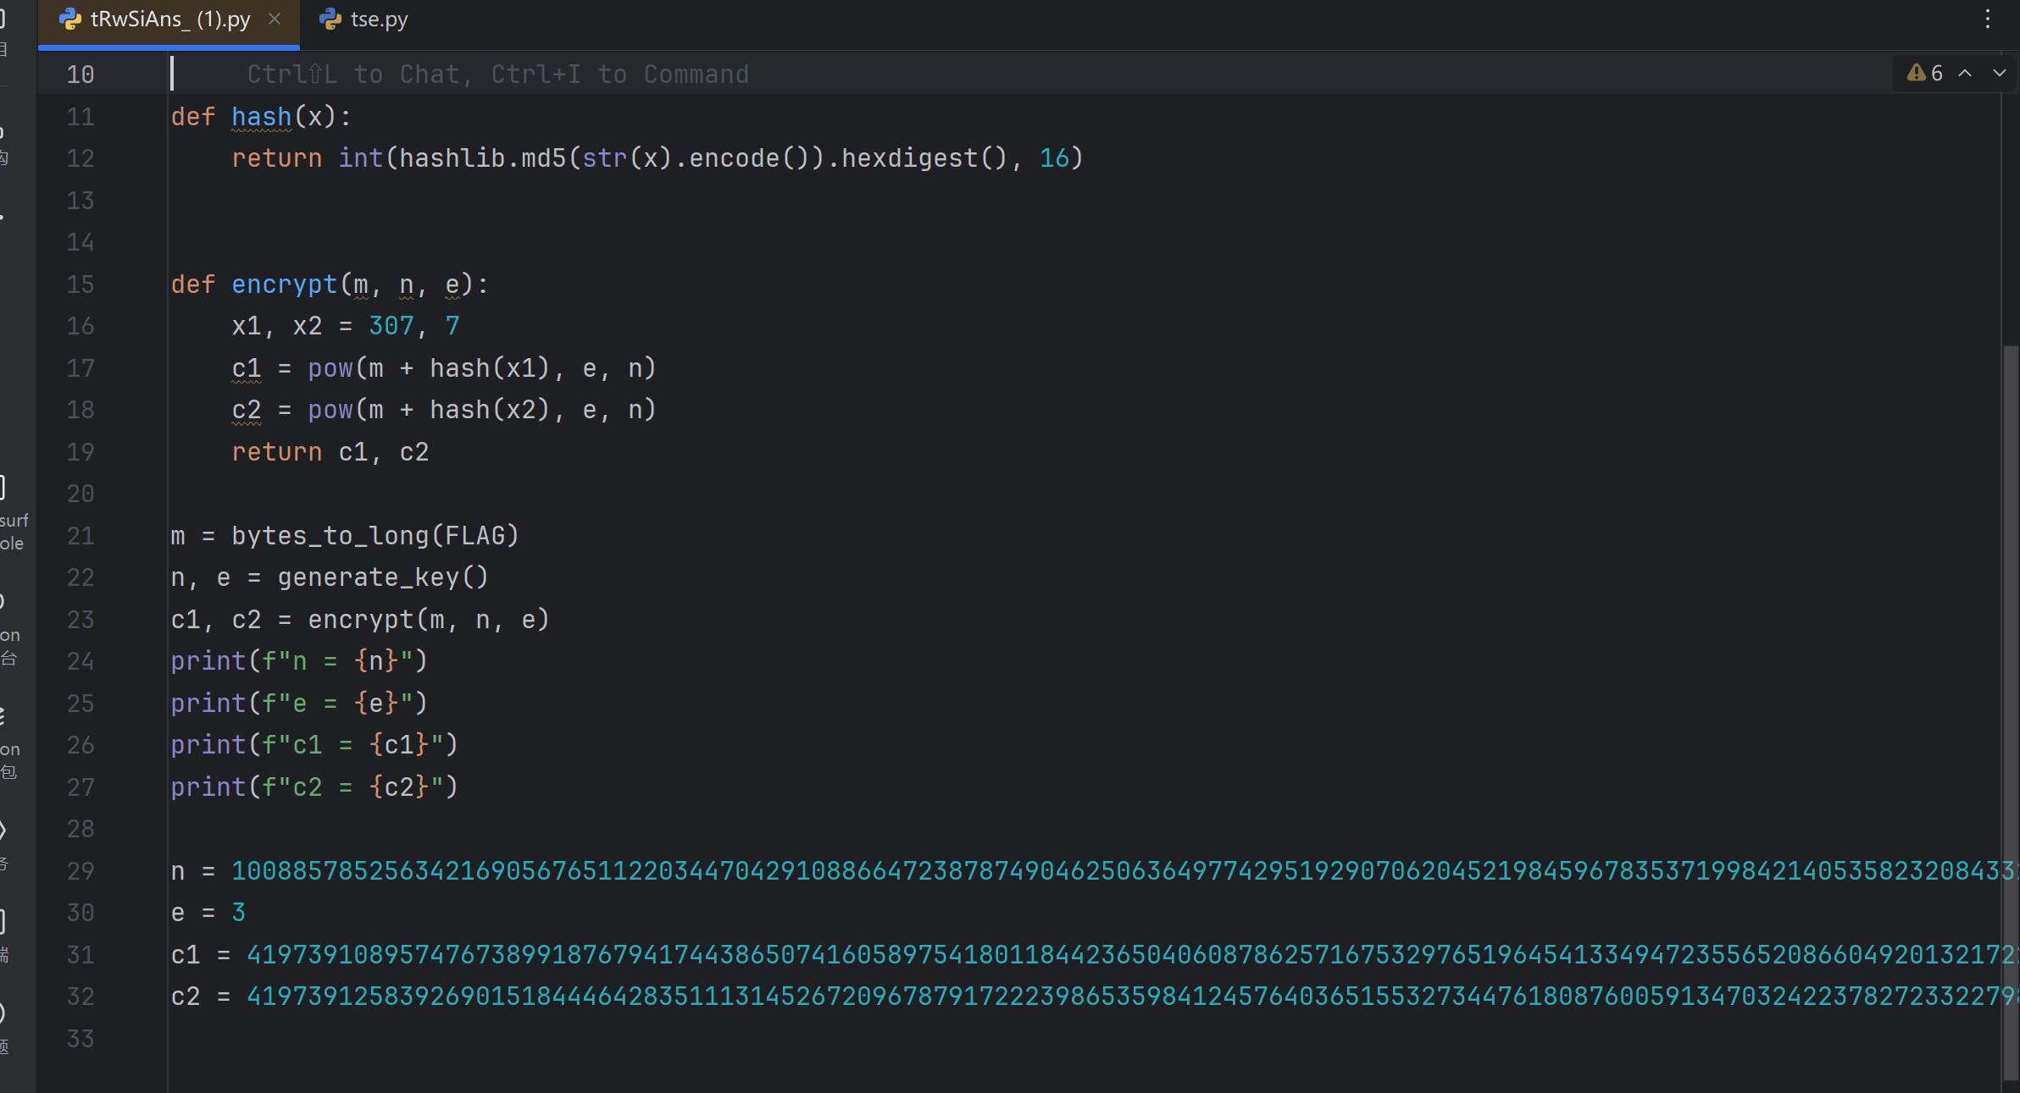Click the hash function name definition
2020x1093 pixels.
pyautogui.click(x=261, y=117)
